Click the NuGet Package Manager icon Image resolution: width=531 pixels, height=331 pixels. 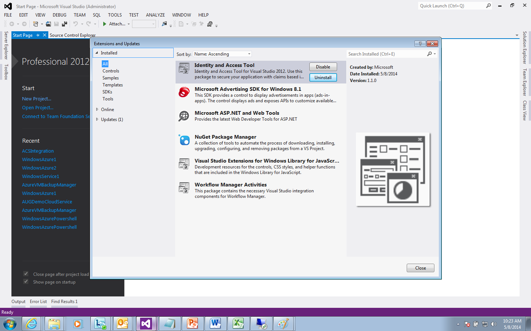[184, 140]
